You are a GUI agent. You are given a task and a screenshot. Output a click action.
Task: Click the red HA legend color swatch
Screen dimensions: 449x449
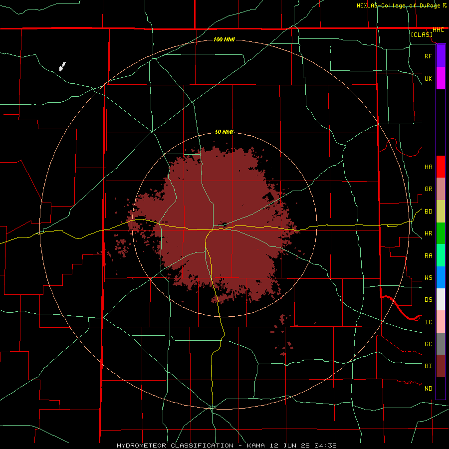[x=441, y=167]
